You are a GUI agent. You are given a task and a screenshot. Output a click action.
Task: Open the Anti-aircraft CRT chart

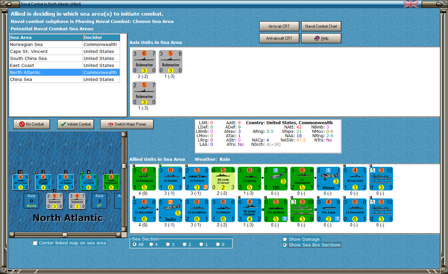pos(279,38)
